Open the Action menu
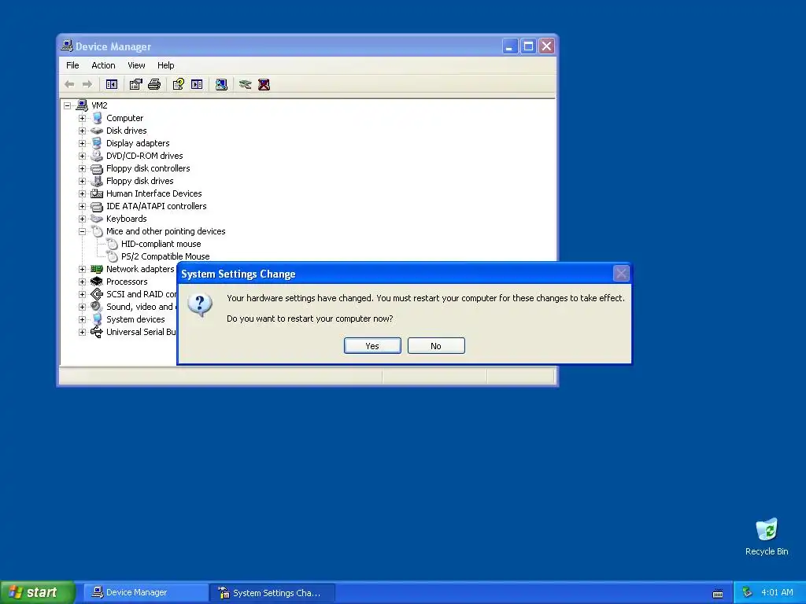The height and width of the screenshot is (604, 806). [103, 65]
